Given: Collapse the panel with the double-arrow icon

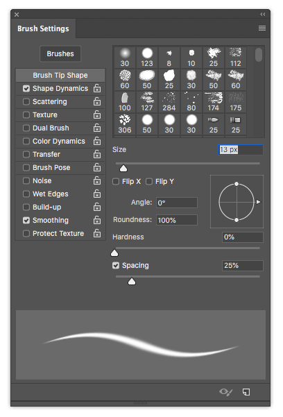Looking at the screenshot, I should click(x=263, y=15).
